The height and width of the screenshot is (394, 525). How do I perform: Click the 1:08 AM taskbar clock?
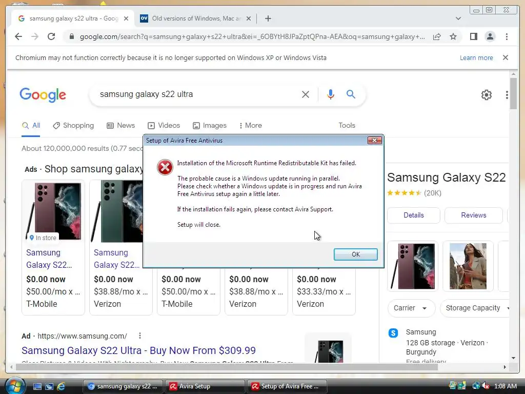pos(505,386)
